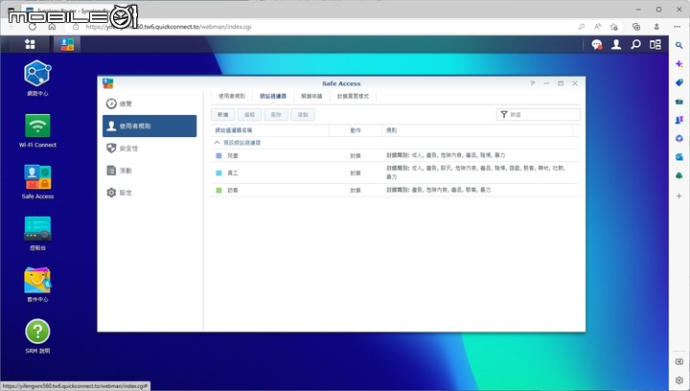
Task: Click the 新增 button
Action: point(223,115)
